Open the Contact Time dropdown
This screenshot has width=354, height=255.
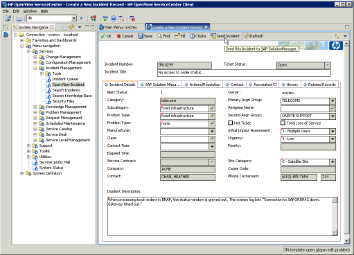point(212,147)
